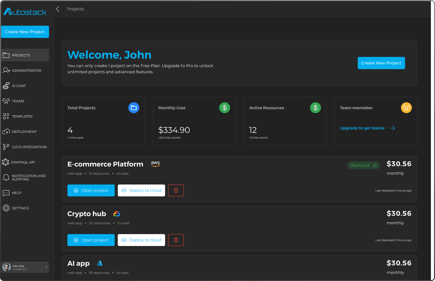Click the Teams people icon in sidebar
This screenshot has height=281, width=435.
pyautogui.click(x=6, y=101)
